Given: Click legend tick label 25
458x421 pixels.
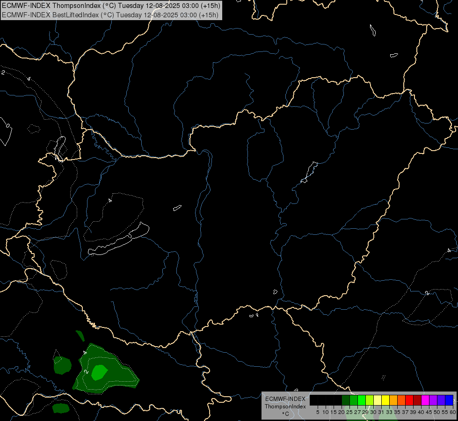Looking at the screenshot, I should 349,412.
